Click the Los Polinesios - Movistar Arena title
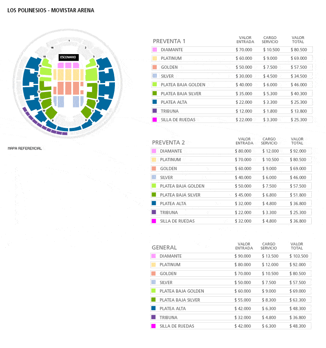Viewport: 326px width, 348px height. tap(51, 11)
